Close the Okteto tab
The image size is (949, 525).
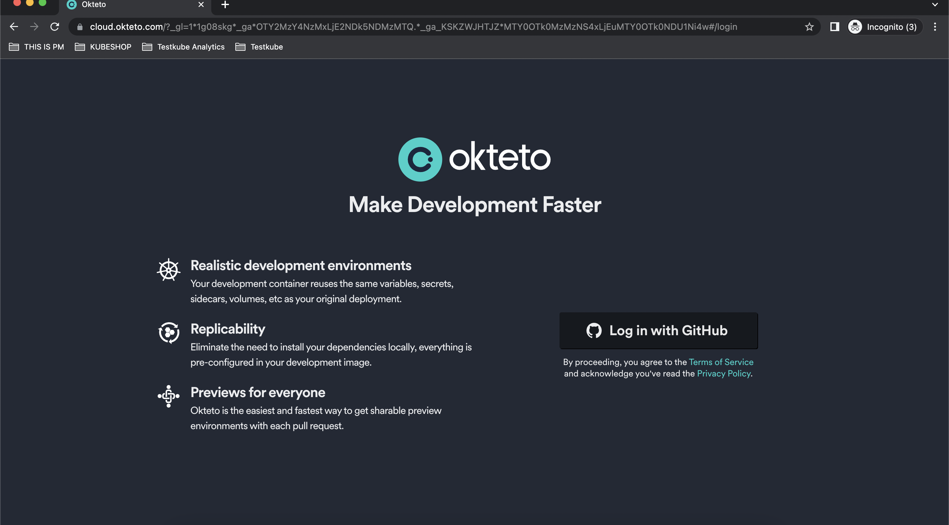pyautogui.click(x=201, y=4)
